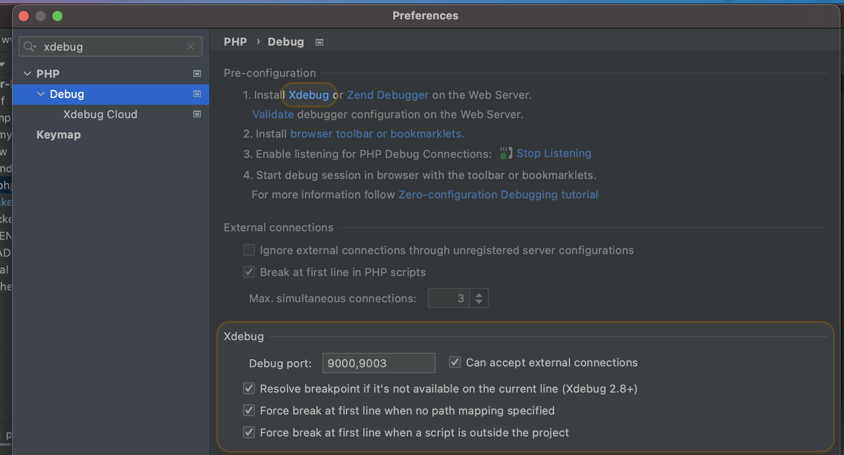Open the Xdebug install link

[308, 95]
